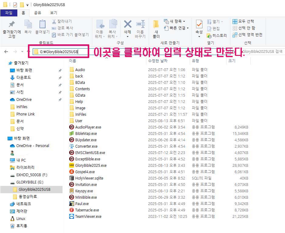Select TeamViewer.exe file

click(x=88, y=217)
